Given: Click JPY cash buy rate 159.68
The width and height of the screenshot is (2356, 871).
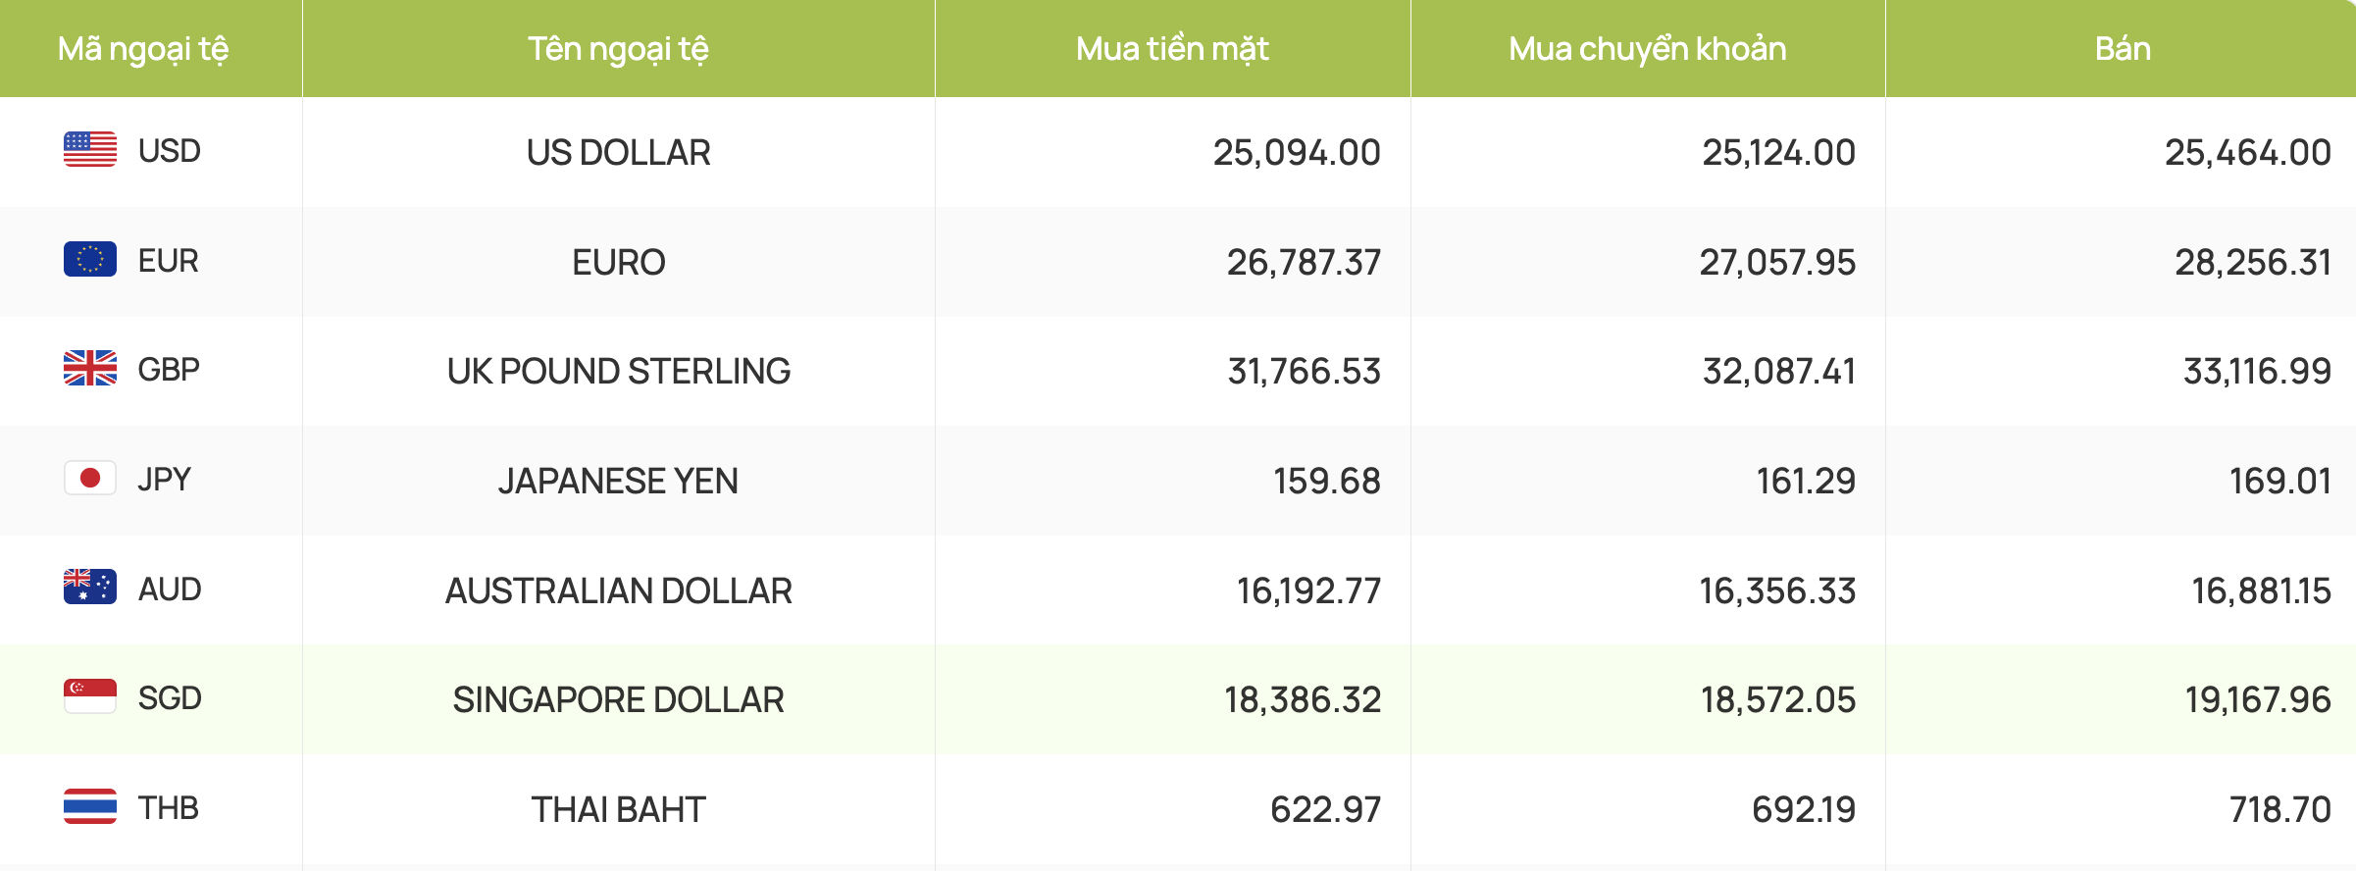Looking at the screenshot, I should 1326,481.
